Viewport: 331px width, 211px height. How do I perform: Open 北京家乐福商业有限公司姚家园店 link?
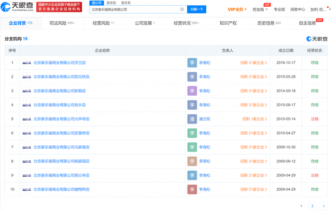tap(62, 161)
